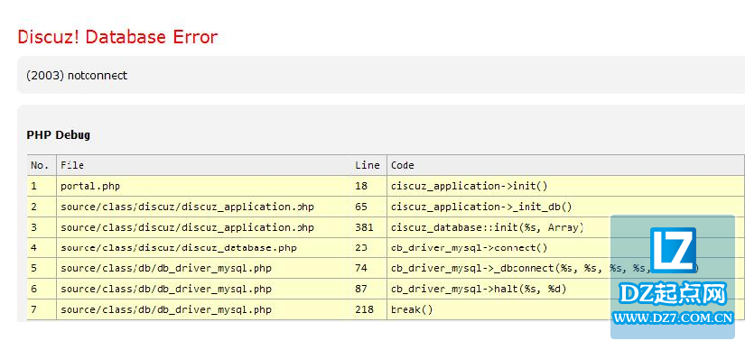Click the "Line" column header
The height and width of the screenshot is (350, 745).
(x=368, y=165)
